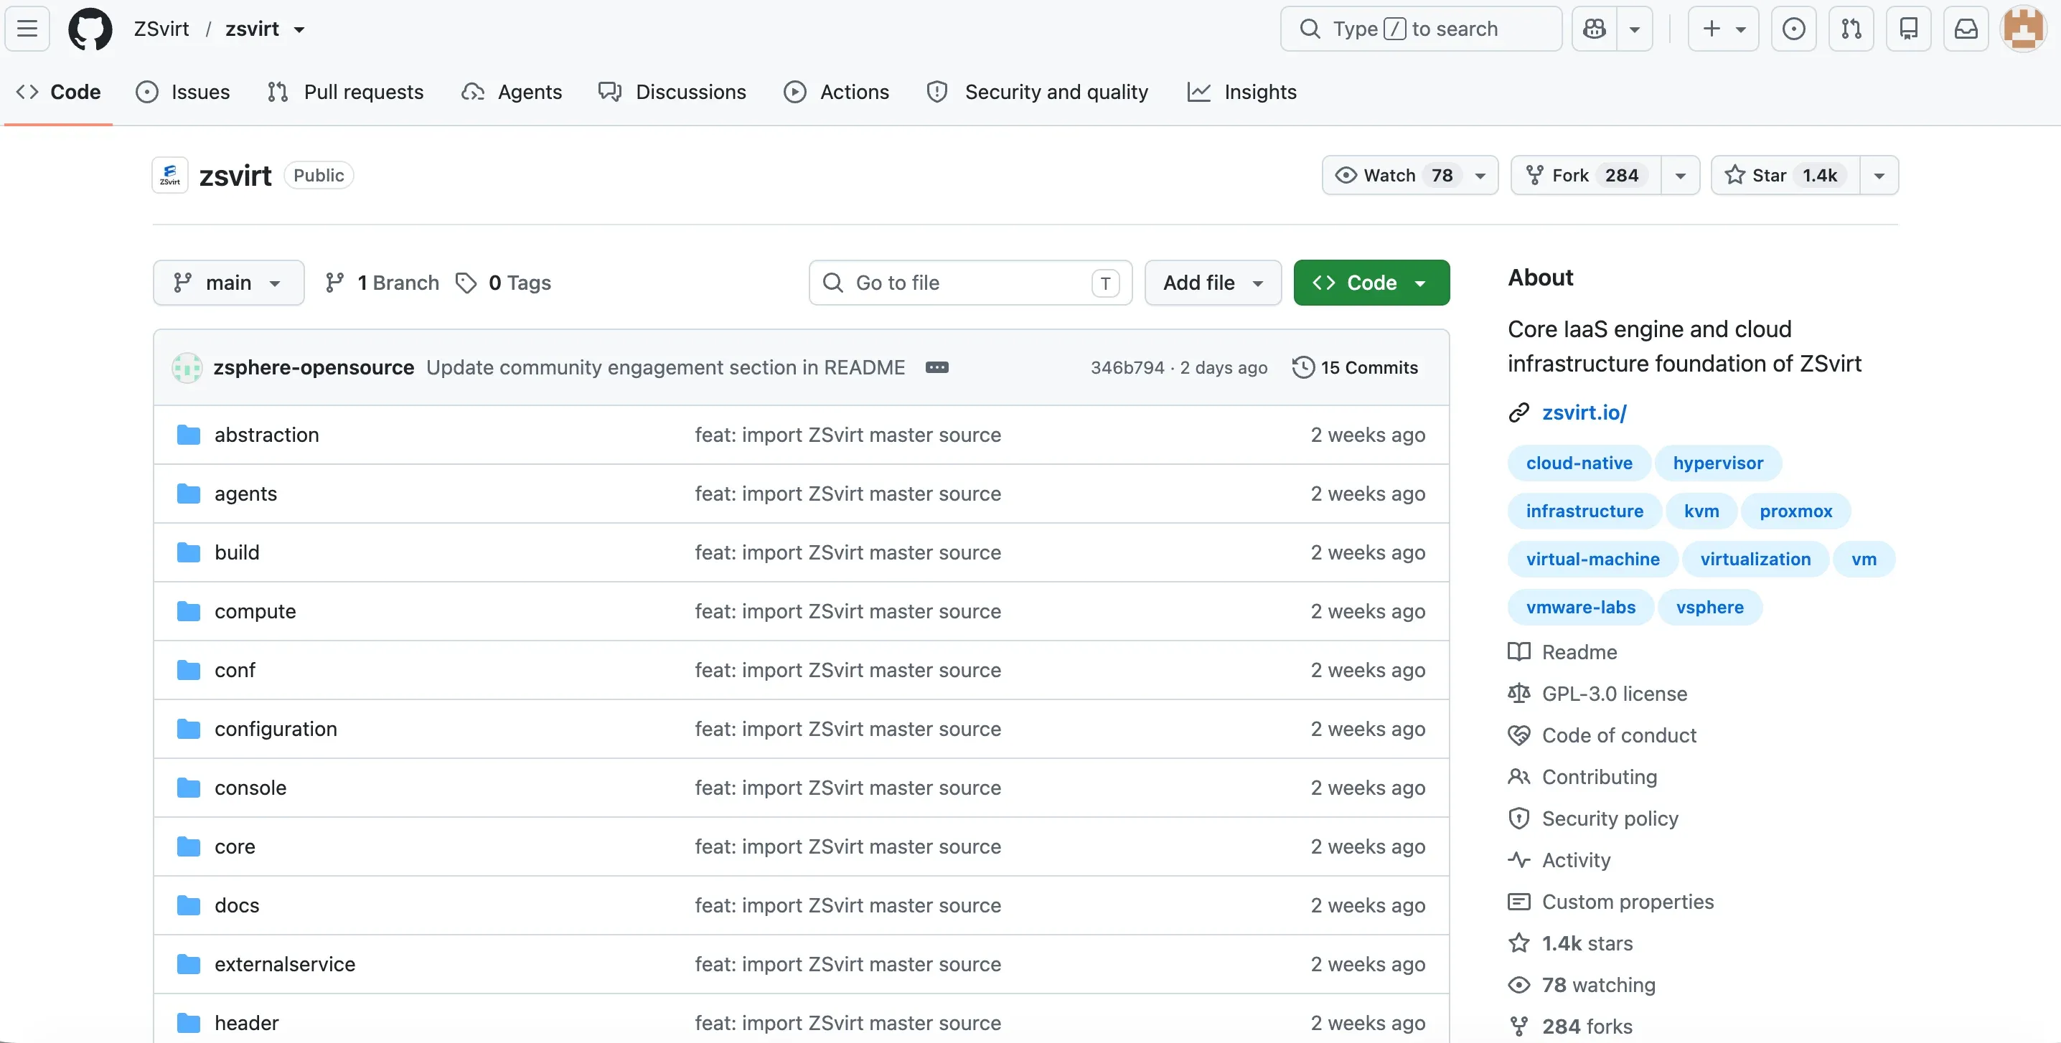
Task: Expand commit message ellipsis button
Action: [937, 368]
